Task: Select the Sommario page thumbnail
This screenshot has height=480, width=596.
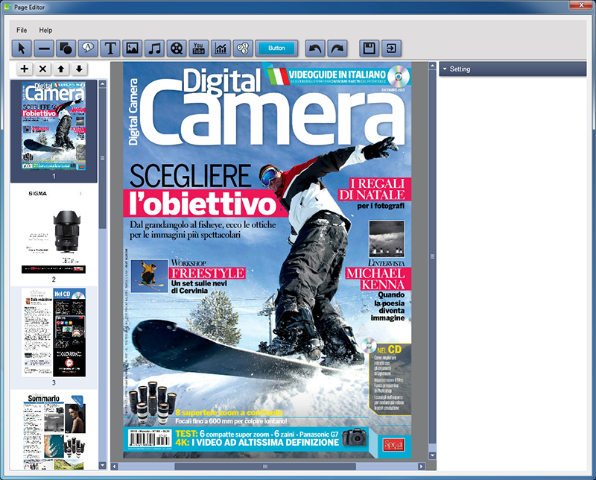Action: click(54, 432)
